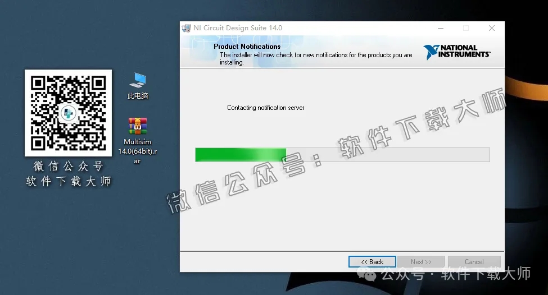Minimize the NI Circuit Design Suite window
The height and width of the screenshot is (295, 548).
pos(440,28)
